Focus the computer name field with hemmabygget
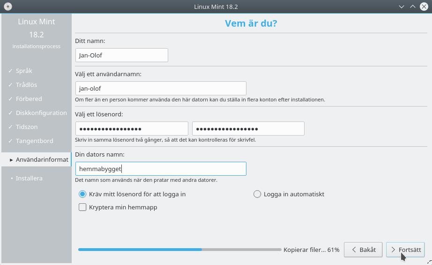This screenshot has width=432, height=265. coord(161,169)
